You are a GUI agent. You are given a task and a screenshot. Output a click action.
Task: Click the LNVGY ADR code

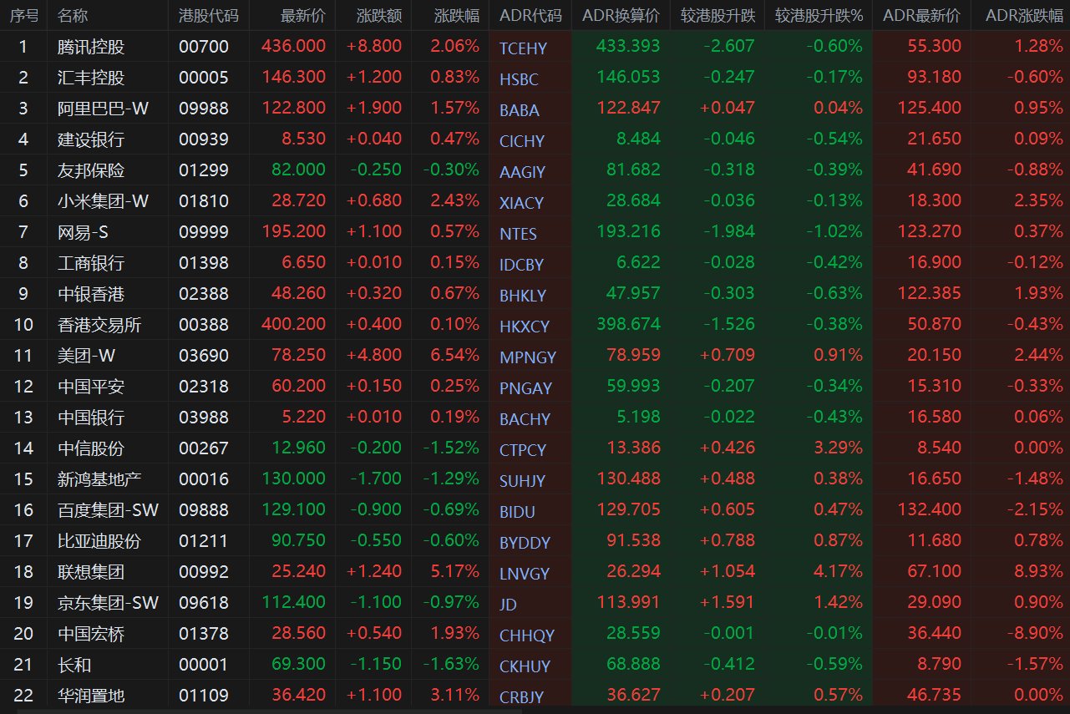coord(525,574)
